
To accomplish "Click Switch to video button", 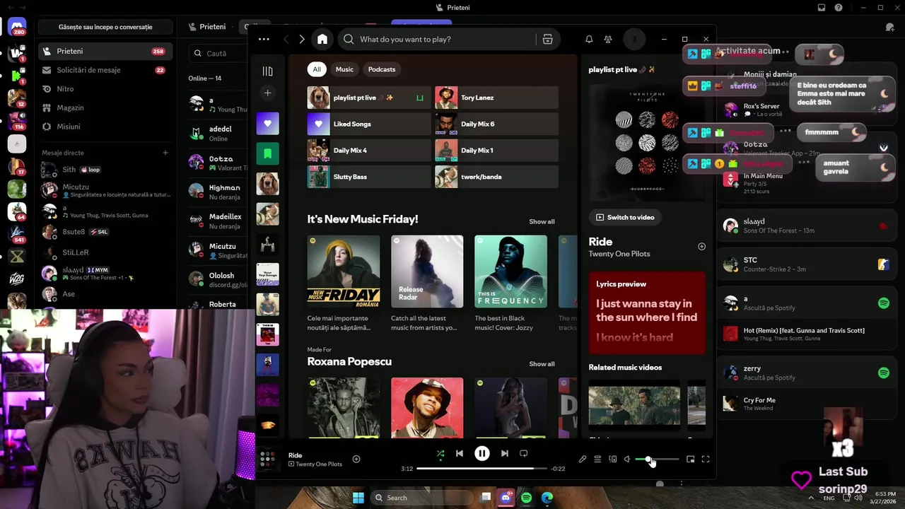I will 625,217.
